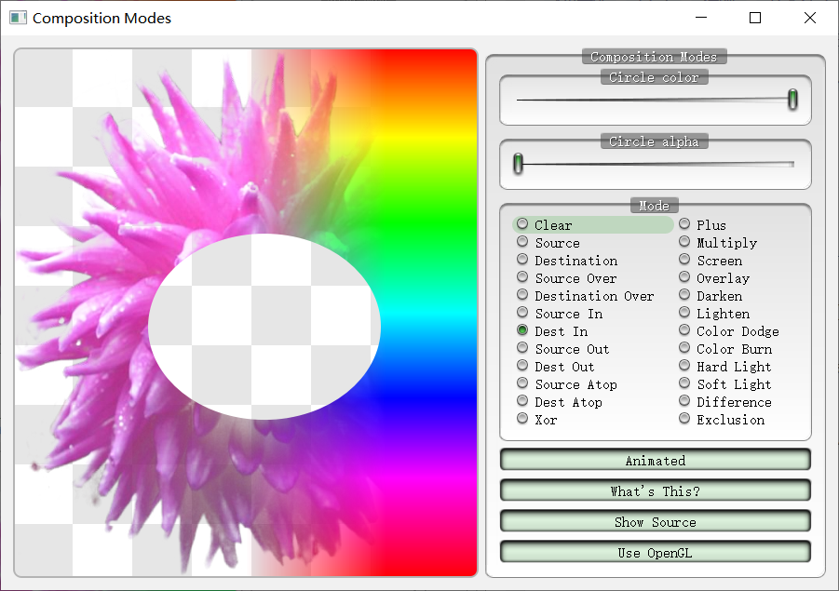Screen dimensions: 839x591
Task: Enable OpenGL rendering via Use OpenGL
Action: pyautogui.click(x=655, y=552)
